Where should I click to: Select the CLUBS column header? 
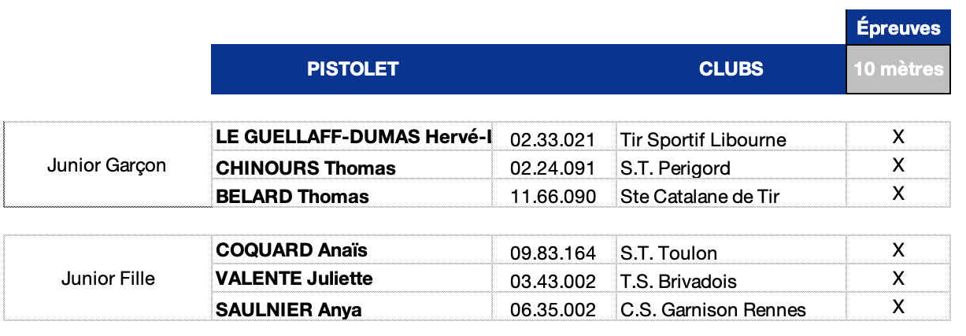(x=731, y=69)
